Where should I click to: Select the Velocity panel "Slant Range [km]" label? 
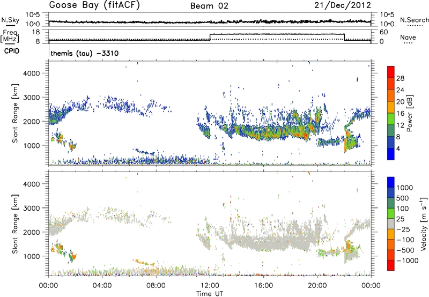coord(14,224)
